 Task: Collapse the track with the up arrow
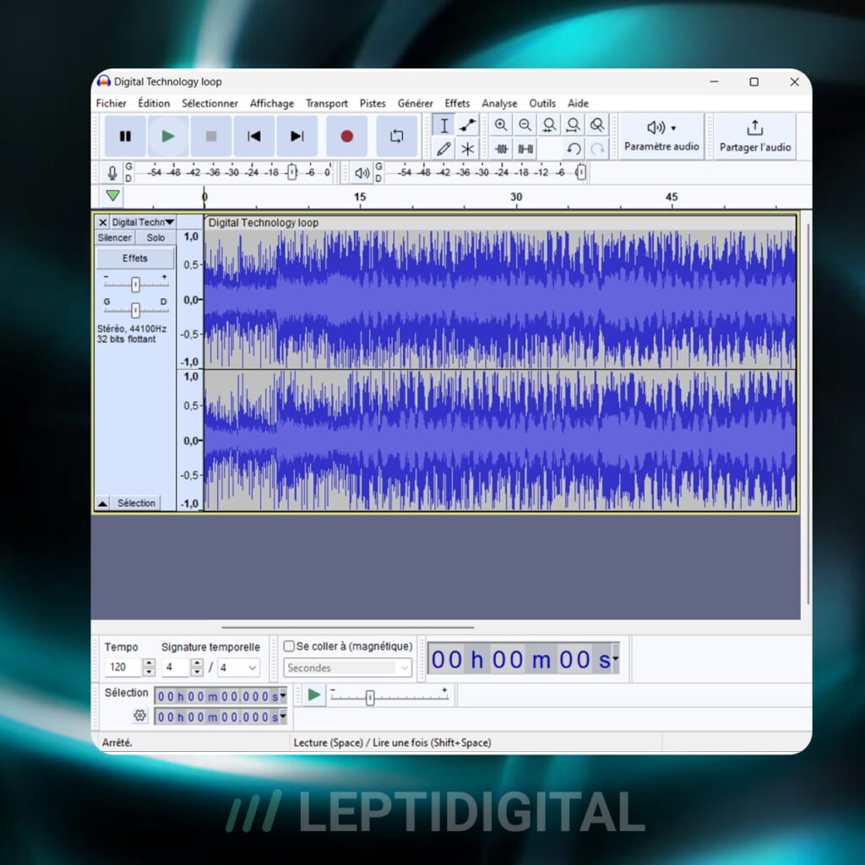click(x=102, y=503)
